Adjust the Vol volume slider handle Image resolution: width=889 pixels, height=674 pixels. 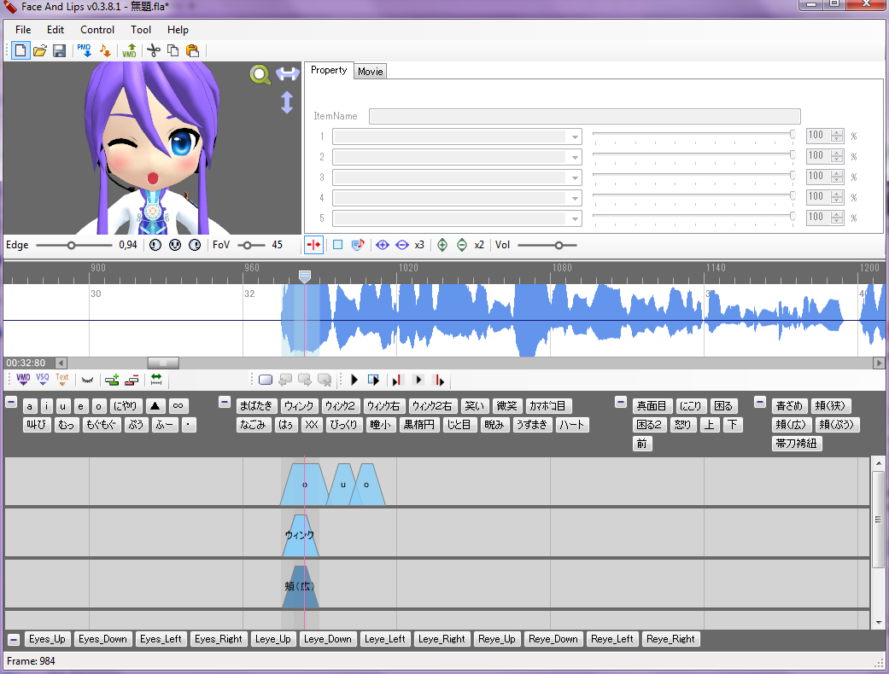(x=559, y=245)
